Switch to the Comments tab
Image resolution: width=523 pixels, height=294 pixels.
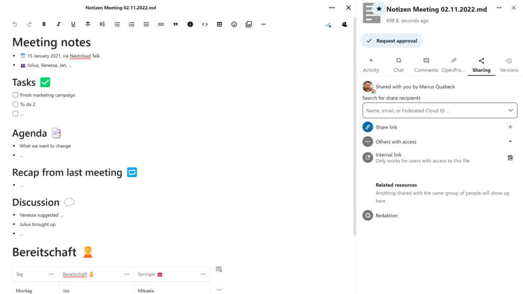(x=426, y=65)
